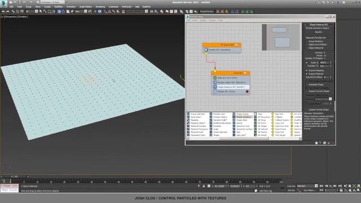
Task: Click the Go to End playback button
Action: pos(340,186)
